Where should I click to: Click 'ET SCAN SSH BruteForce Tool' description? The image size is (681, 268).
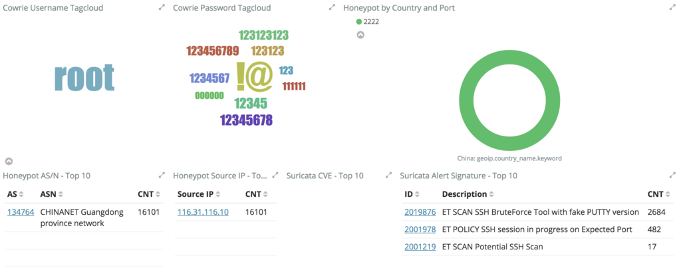click(x=540, y=212)
